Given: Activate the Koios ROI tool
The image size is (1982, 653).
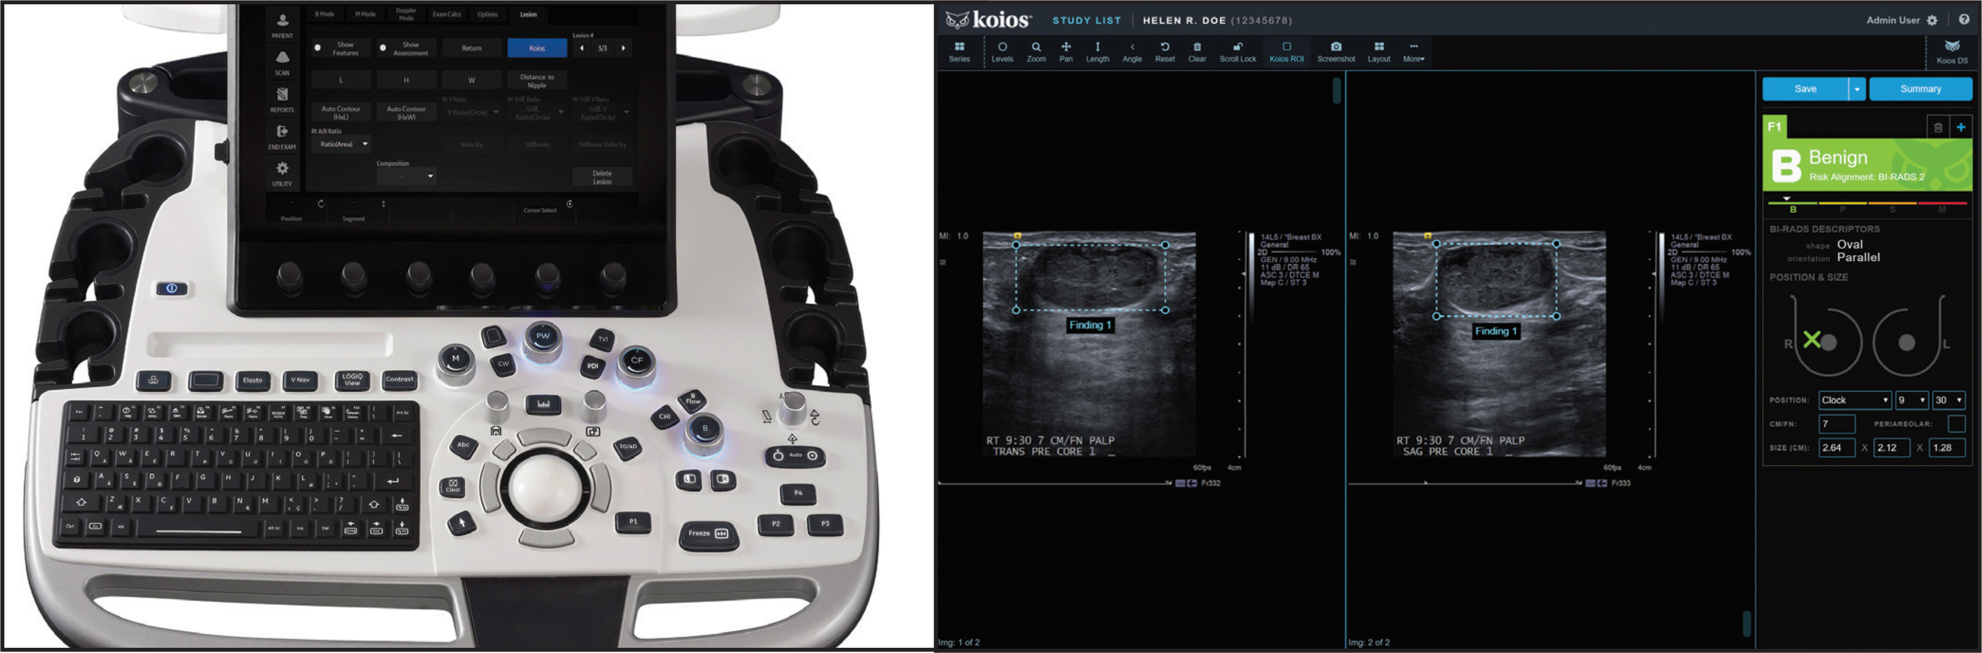Looking at the screenshot, I should pyautogui.click(x=1287, y=52).
